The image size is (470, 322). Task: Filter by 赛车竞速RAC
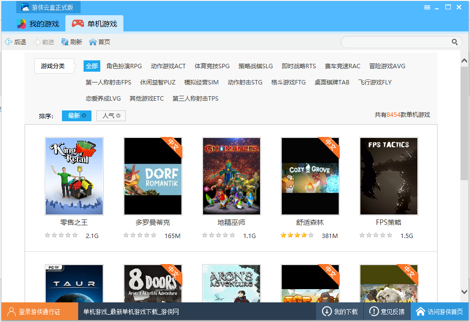343,66
